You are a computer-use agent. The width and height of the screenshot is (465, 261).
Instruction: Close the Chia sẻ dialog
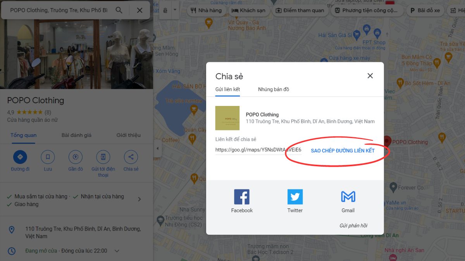[370, 76]
